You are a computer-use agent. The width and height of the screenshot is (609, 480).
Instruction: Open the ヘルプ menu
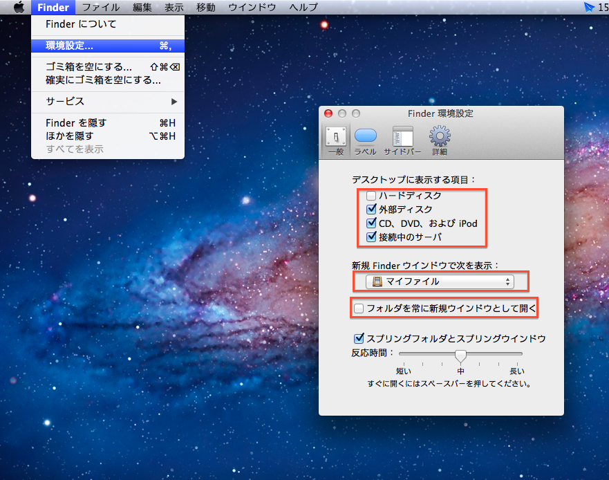coord(303,7)
